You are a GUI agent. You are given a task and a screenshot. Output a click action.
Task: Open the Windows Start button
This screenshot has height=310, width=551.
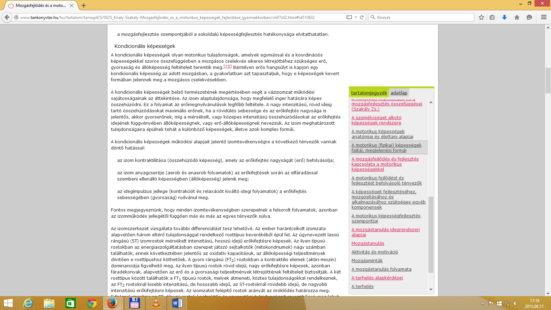click(x=8, y=303)
